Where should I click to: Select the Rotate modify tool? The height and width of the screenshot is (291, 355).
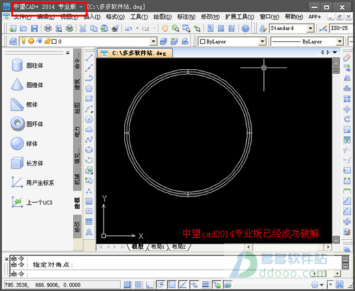pyautogui.click(x=347, y=119)
